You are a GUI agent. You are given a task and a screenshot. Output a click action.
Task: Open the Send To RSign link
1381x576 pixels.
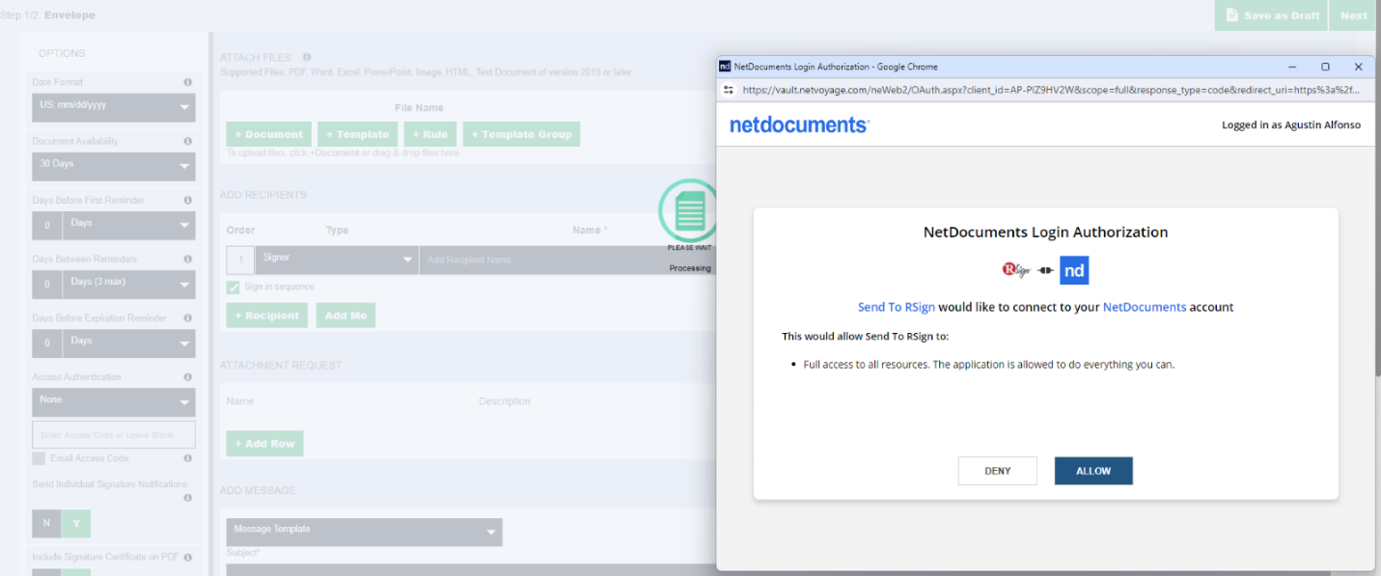(x=895, y=307)
